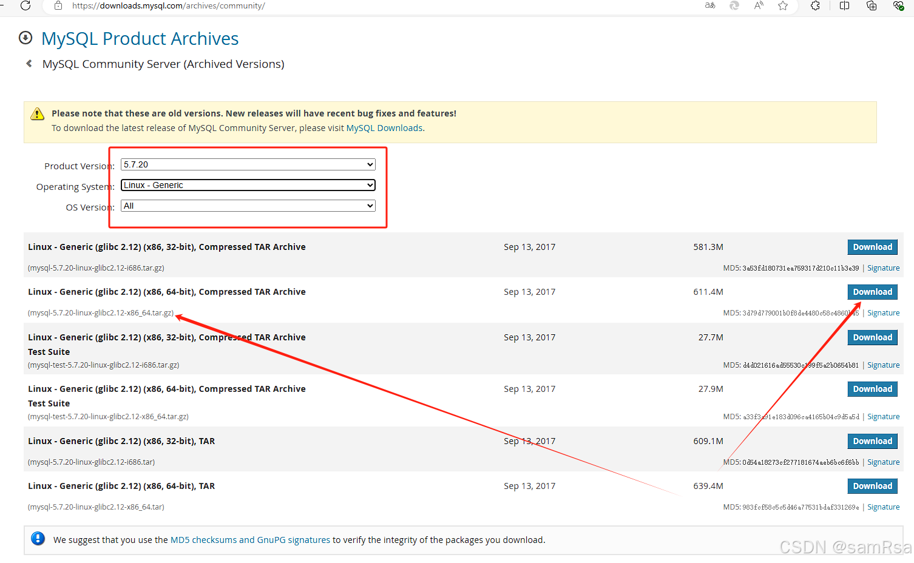Download the 32-bit Test Suite archive (27.7M)
This screenshot has width=914, height=563.
(872, 337)
